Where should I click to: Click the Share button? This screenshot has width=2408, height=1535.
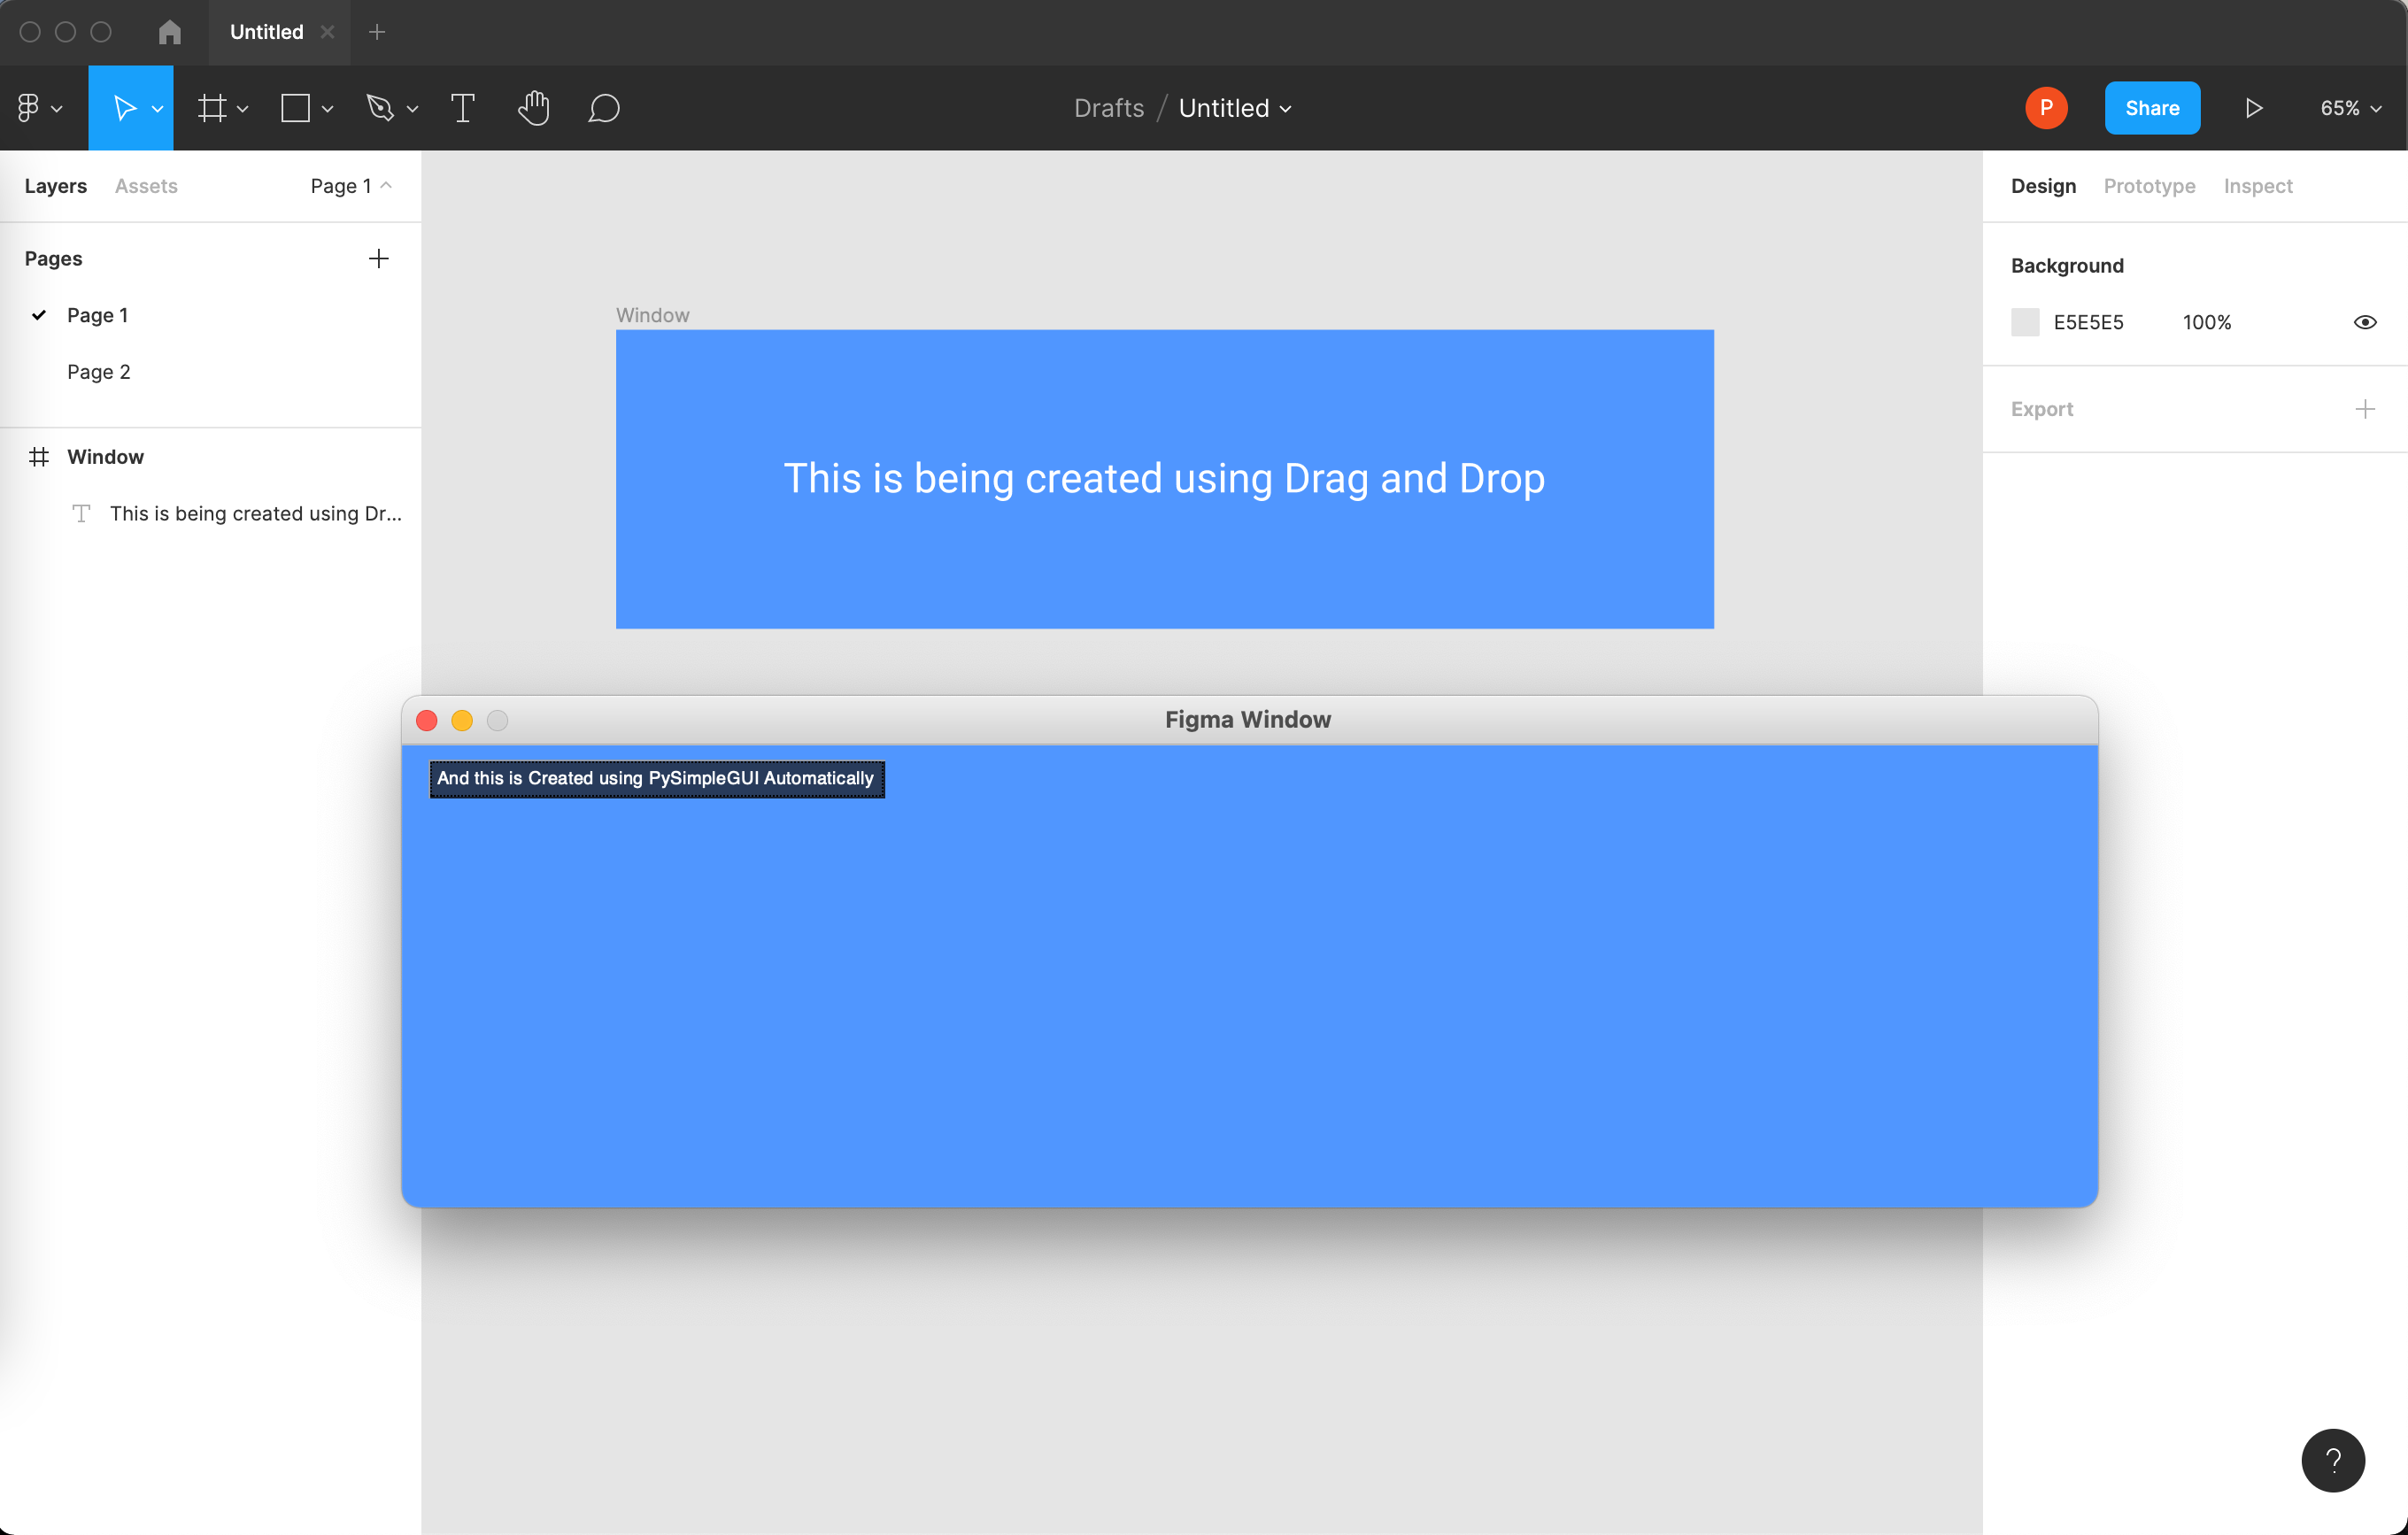tap(2151, 107)
